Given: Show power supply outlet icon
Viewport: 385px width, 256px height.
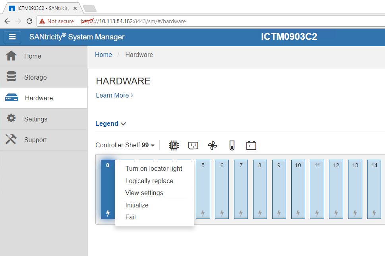Looking at the screenshot, I should pos(193,145).
